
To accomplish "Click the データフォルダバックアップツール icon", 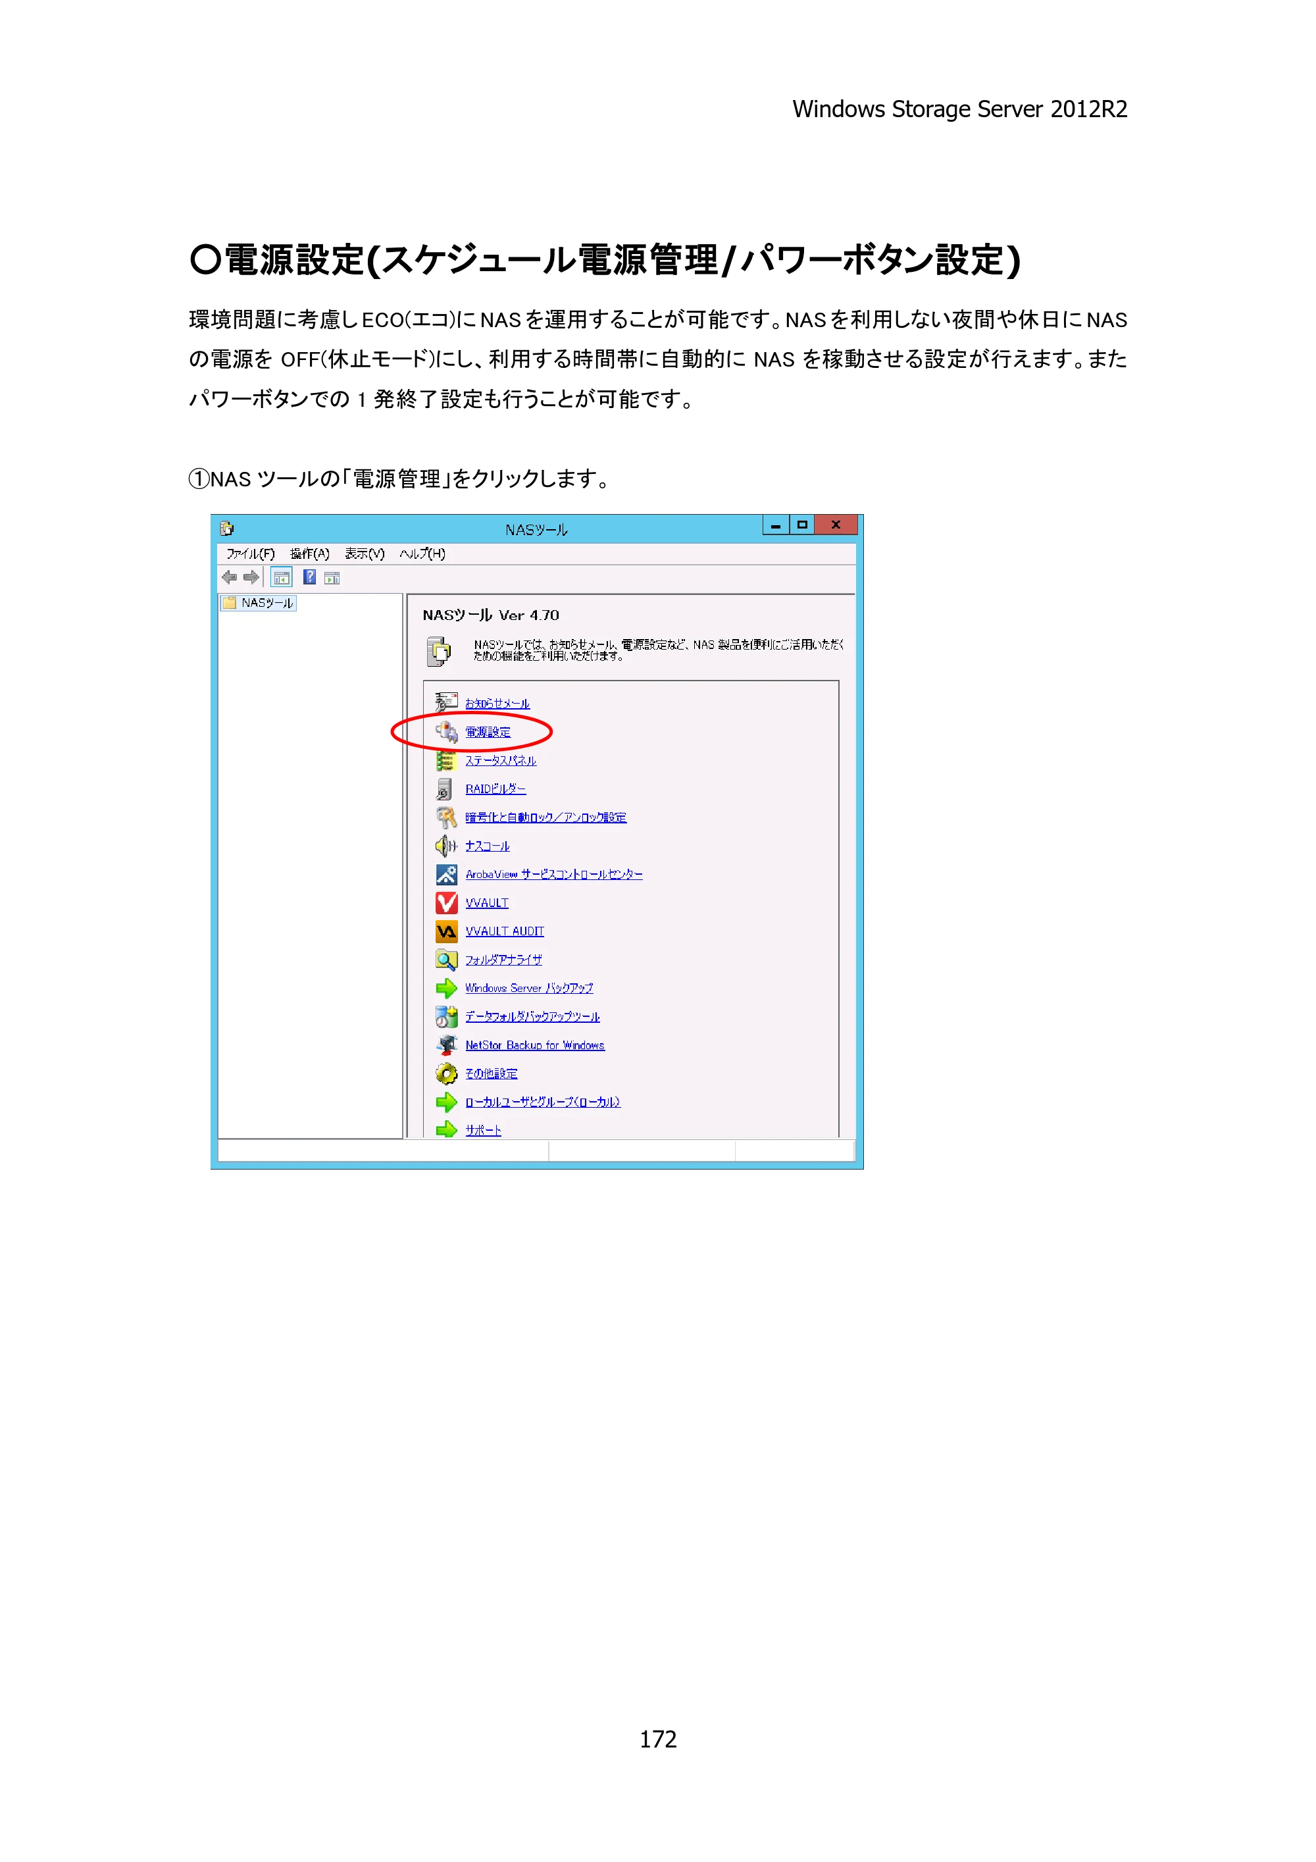I will pyautogui.click(x=446, y=1016).
